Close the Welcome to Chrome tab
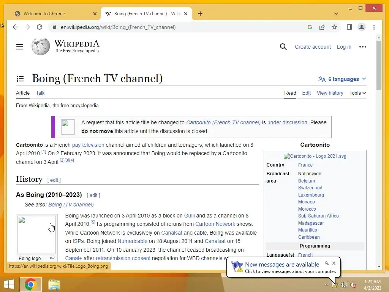 tap(95, 14)
